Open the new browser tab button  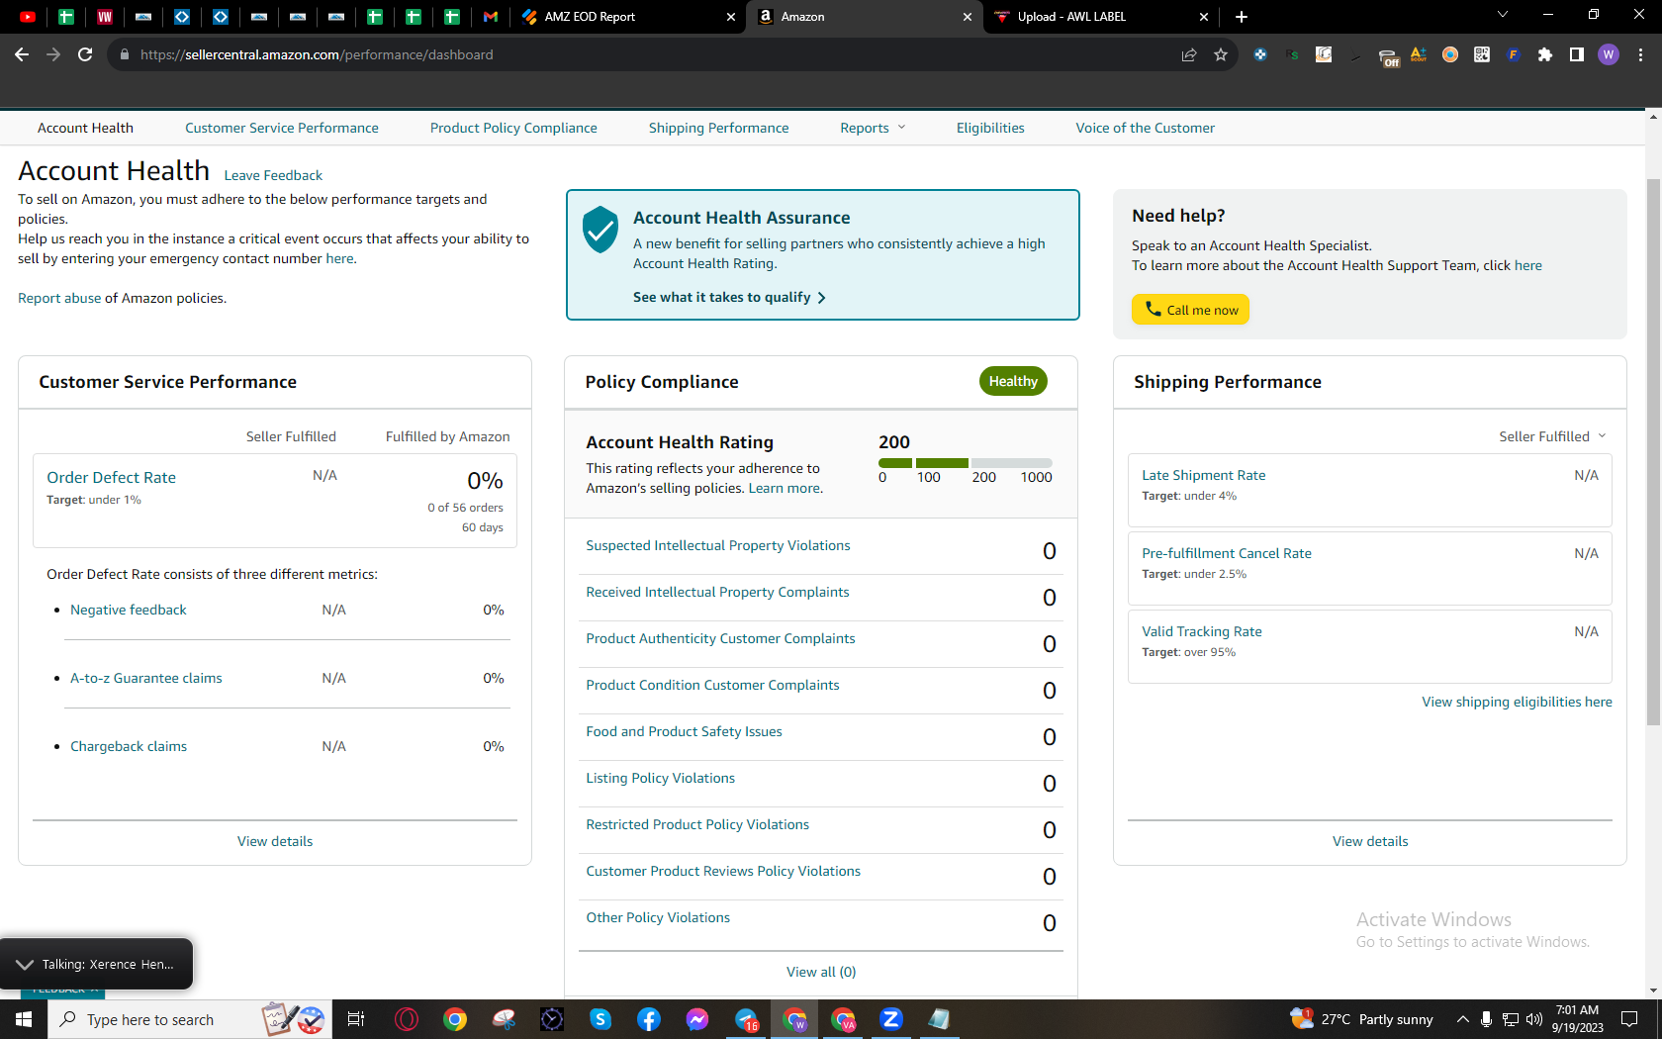(1242, 17)
